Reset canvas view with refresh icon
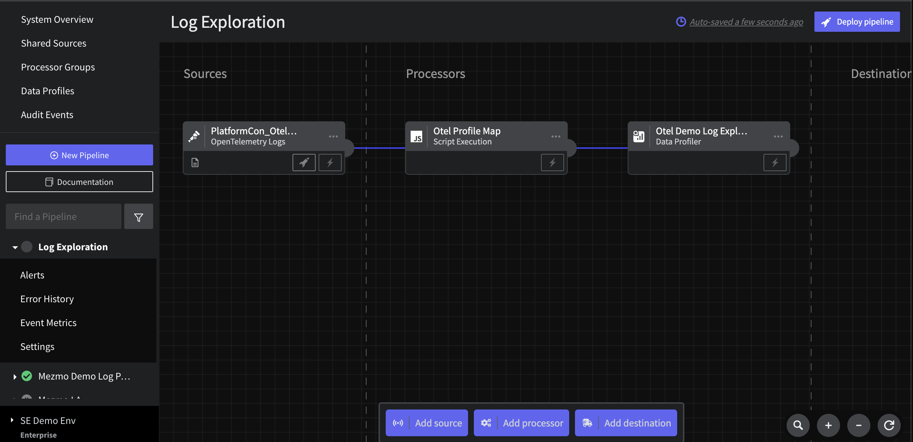The image size is (913, 442). tap(889, 425)
